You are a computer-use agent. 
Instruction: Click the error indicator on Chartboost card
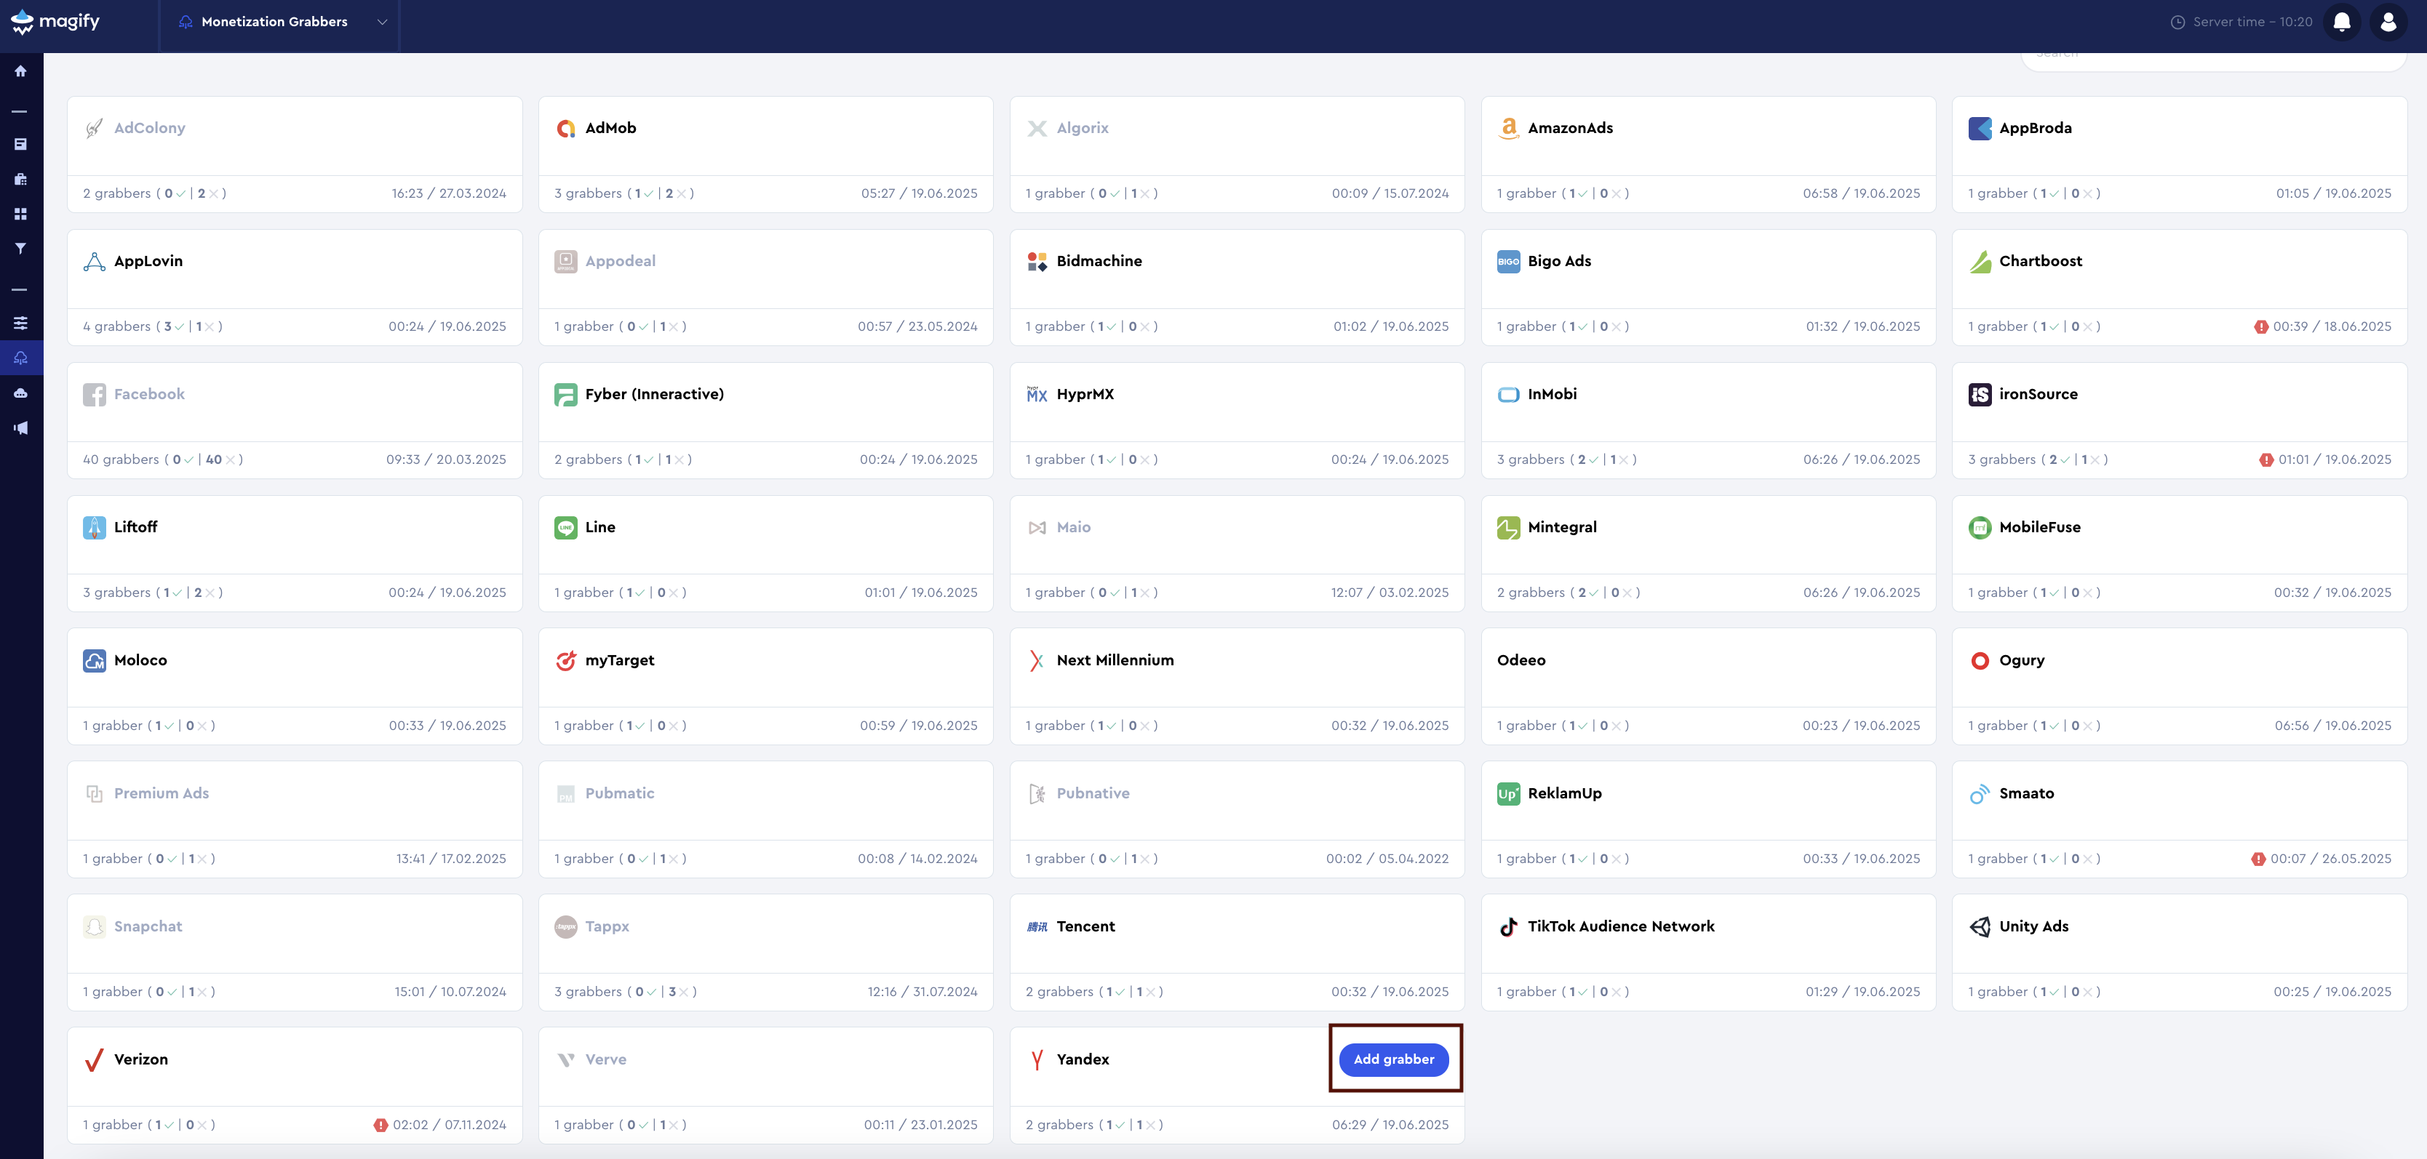tap(2261, 326)
